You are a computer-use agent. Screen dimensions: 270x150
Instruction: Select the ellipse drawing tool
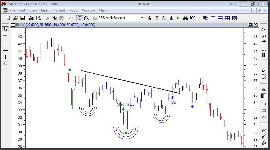264,104
